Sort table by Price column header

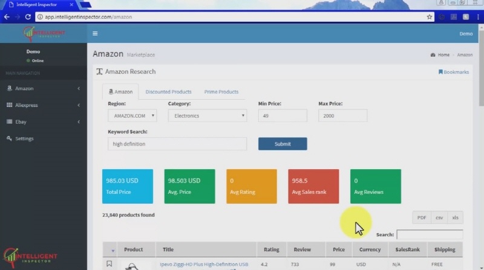tap(339, 249)
